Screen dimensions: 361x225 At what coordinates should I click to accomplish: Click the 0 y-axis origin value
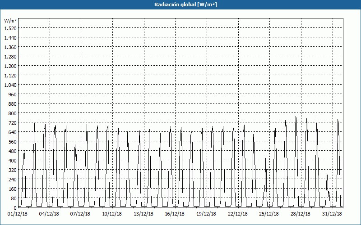click(15, 208)
